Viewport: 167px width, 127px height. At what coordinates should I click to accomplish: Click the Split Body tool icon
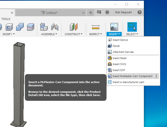pos(31,27)
